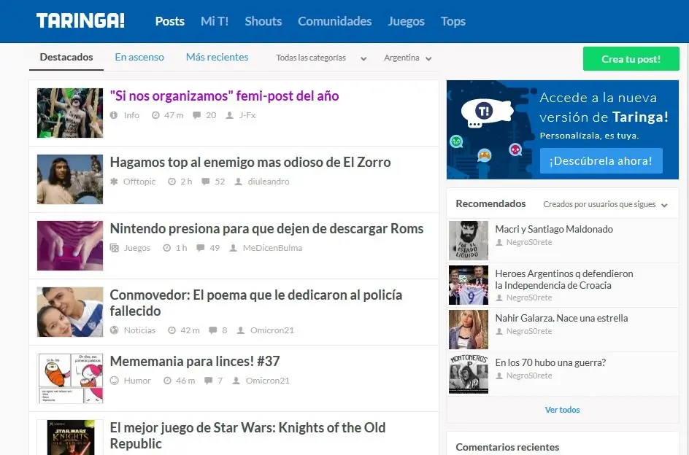This screenshot has width=689, height=455.
Task: Open Tops in the top navigation
Action: 453,21
